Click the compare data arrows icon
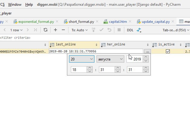The height and width of the screenshot is (114, 190). pos(139,30)
